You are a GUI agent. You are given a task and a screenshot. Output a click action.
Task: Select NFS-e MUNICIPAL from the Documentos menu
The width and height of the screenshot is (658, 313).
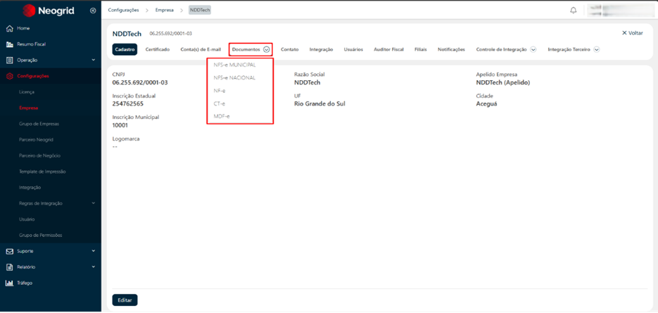234,65
